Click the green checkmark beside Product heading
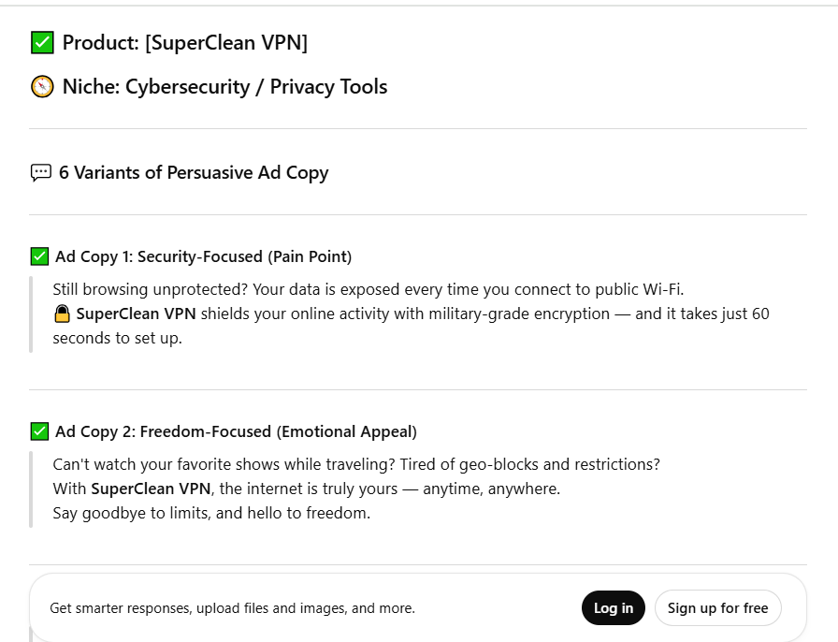Screen dimensions: 838x642 tap(42, 43)
